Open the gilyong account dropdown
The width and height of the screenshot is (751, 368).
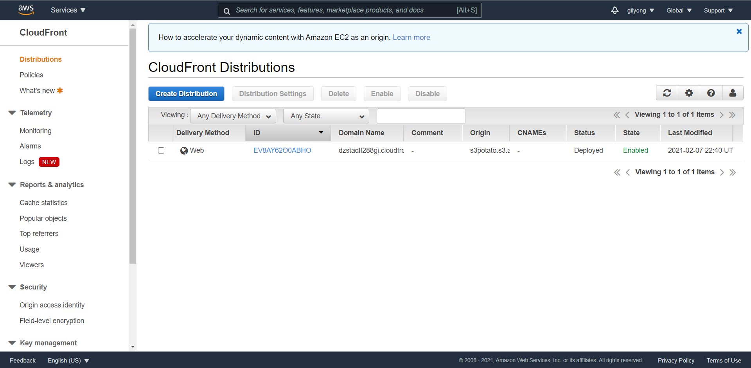641,11
